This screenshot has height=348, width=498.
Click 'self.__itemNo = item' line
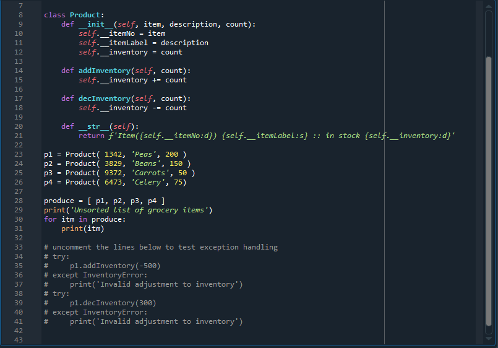122,33
